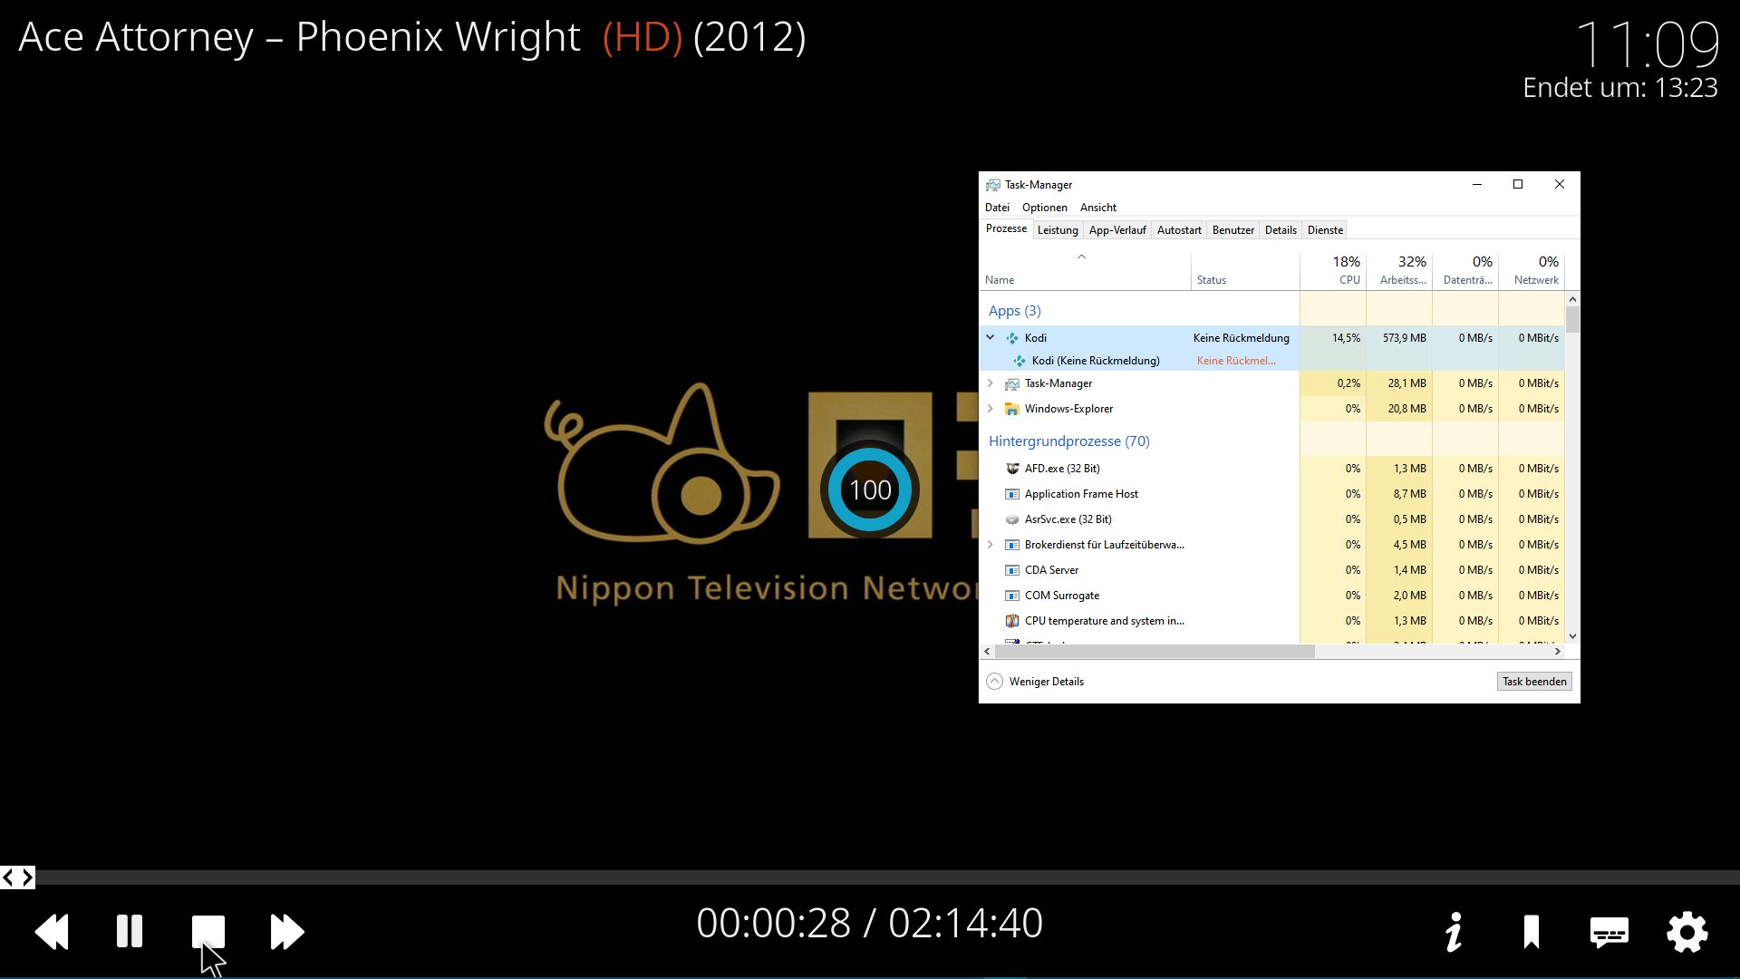Sort by the Netzwerk column header

(x=1532, y=272)
